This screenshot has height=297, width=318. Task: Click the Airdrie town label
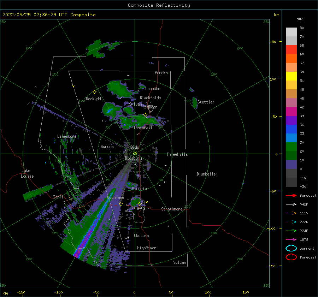click(139, 189)
